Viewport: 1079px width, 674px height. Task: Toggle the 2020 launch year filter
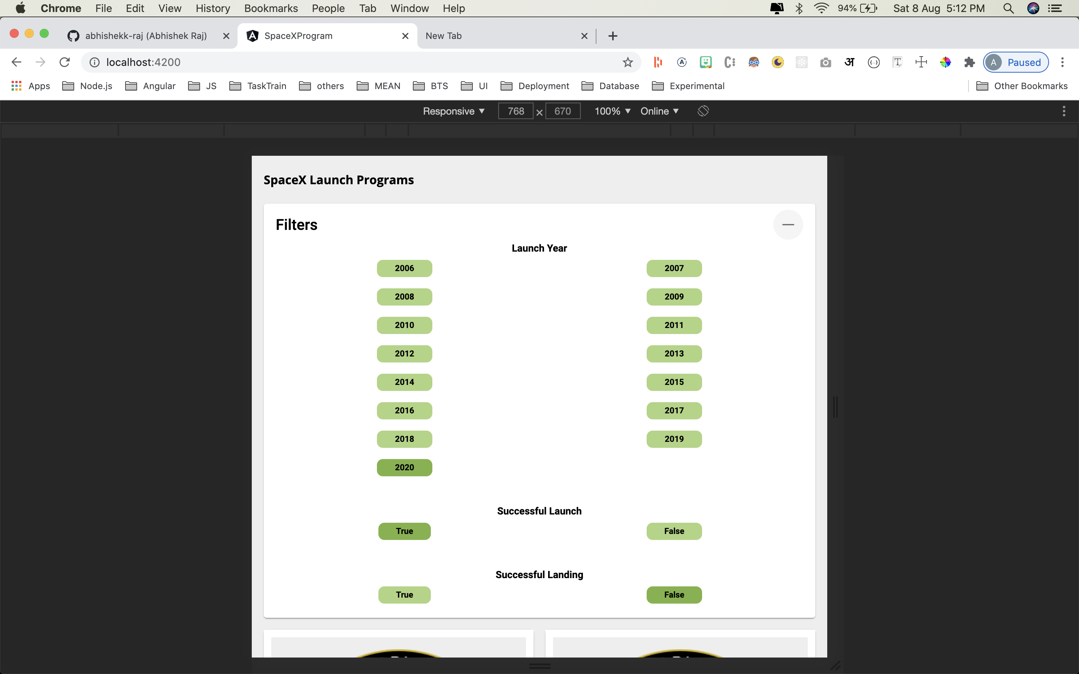click(x=404, y=467)
